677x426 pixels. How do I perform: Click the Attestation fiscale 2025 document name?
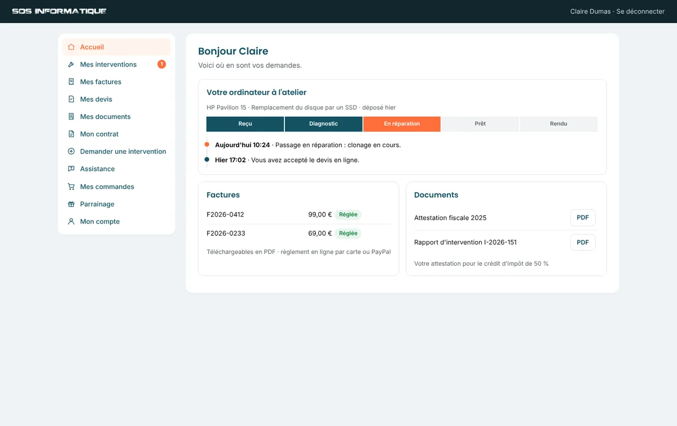[x=450, y=218]
